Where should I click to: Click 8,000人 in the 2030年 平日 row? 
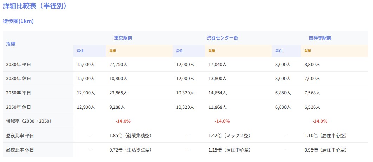(x=283, y=64)
